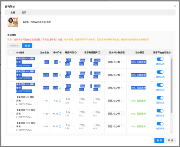The image size is (180, 147).
Task: Disable auto price change for first VIP 月卡 row
Action: [x=160, y=59]
